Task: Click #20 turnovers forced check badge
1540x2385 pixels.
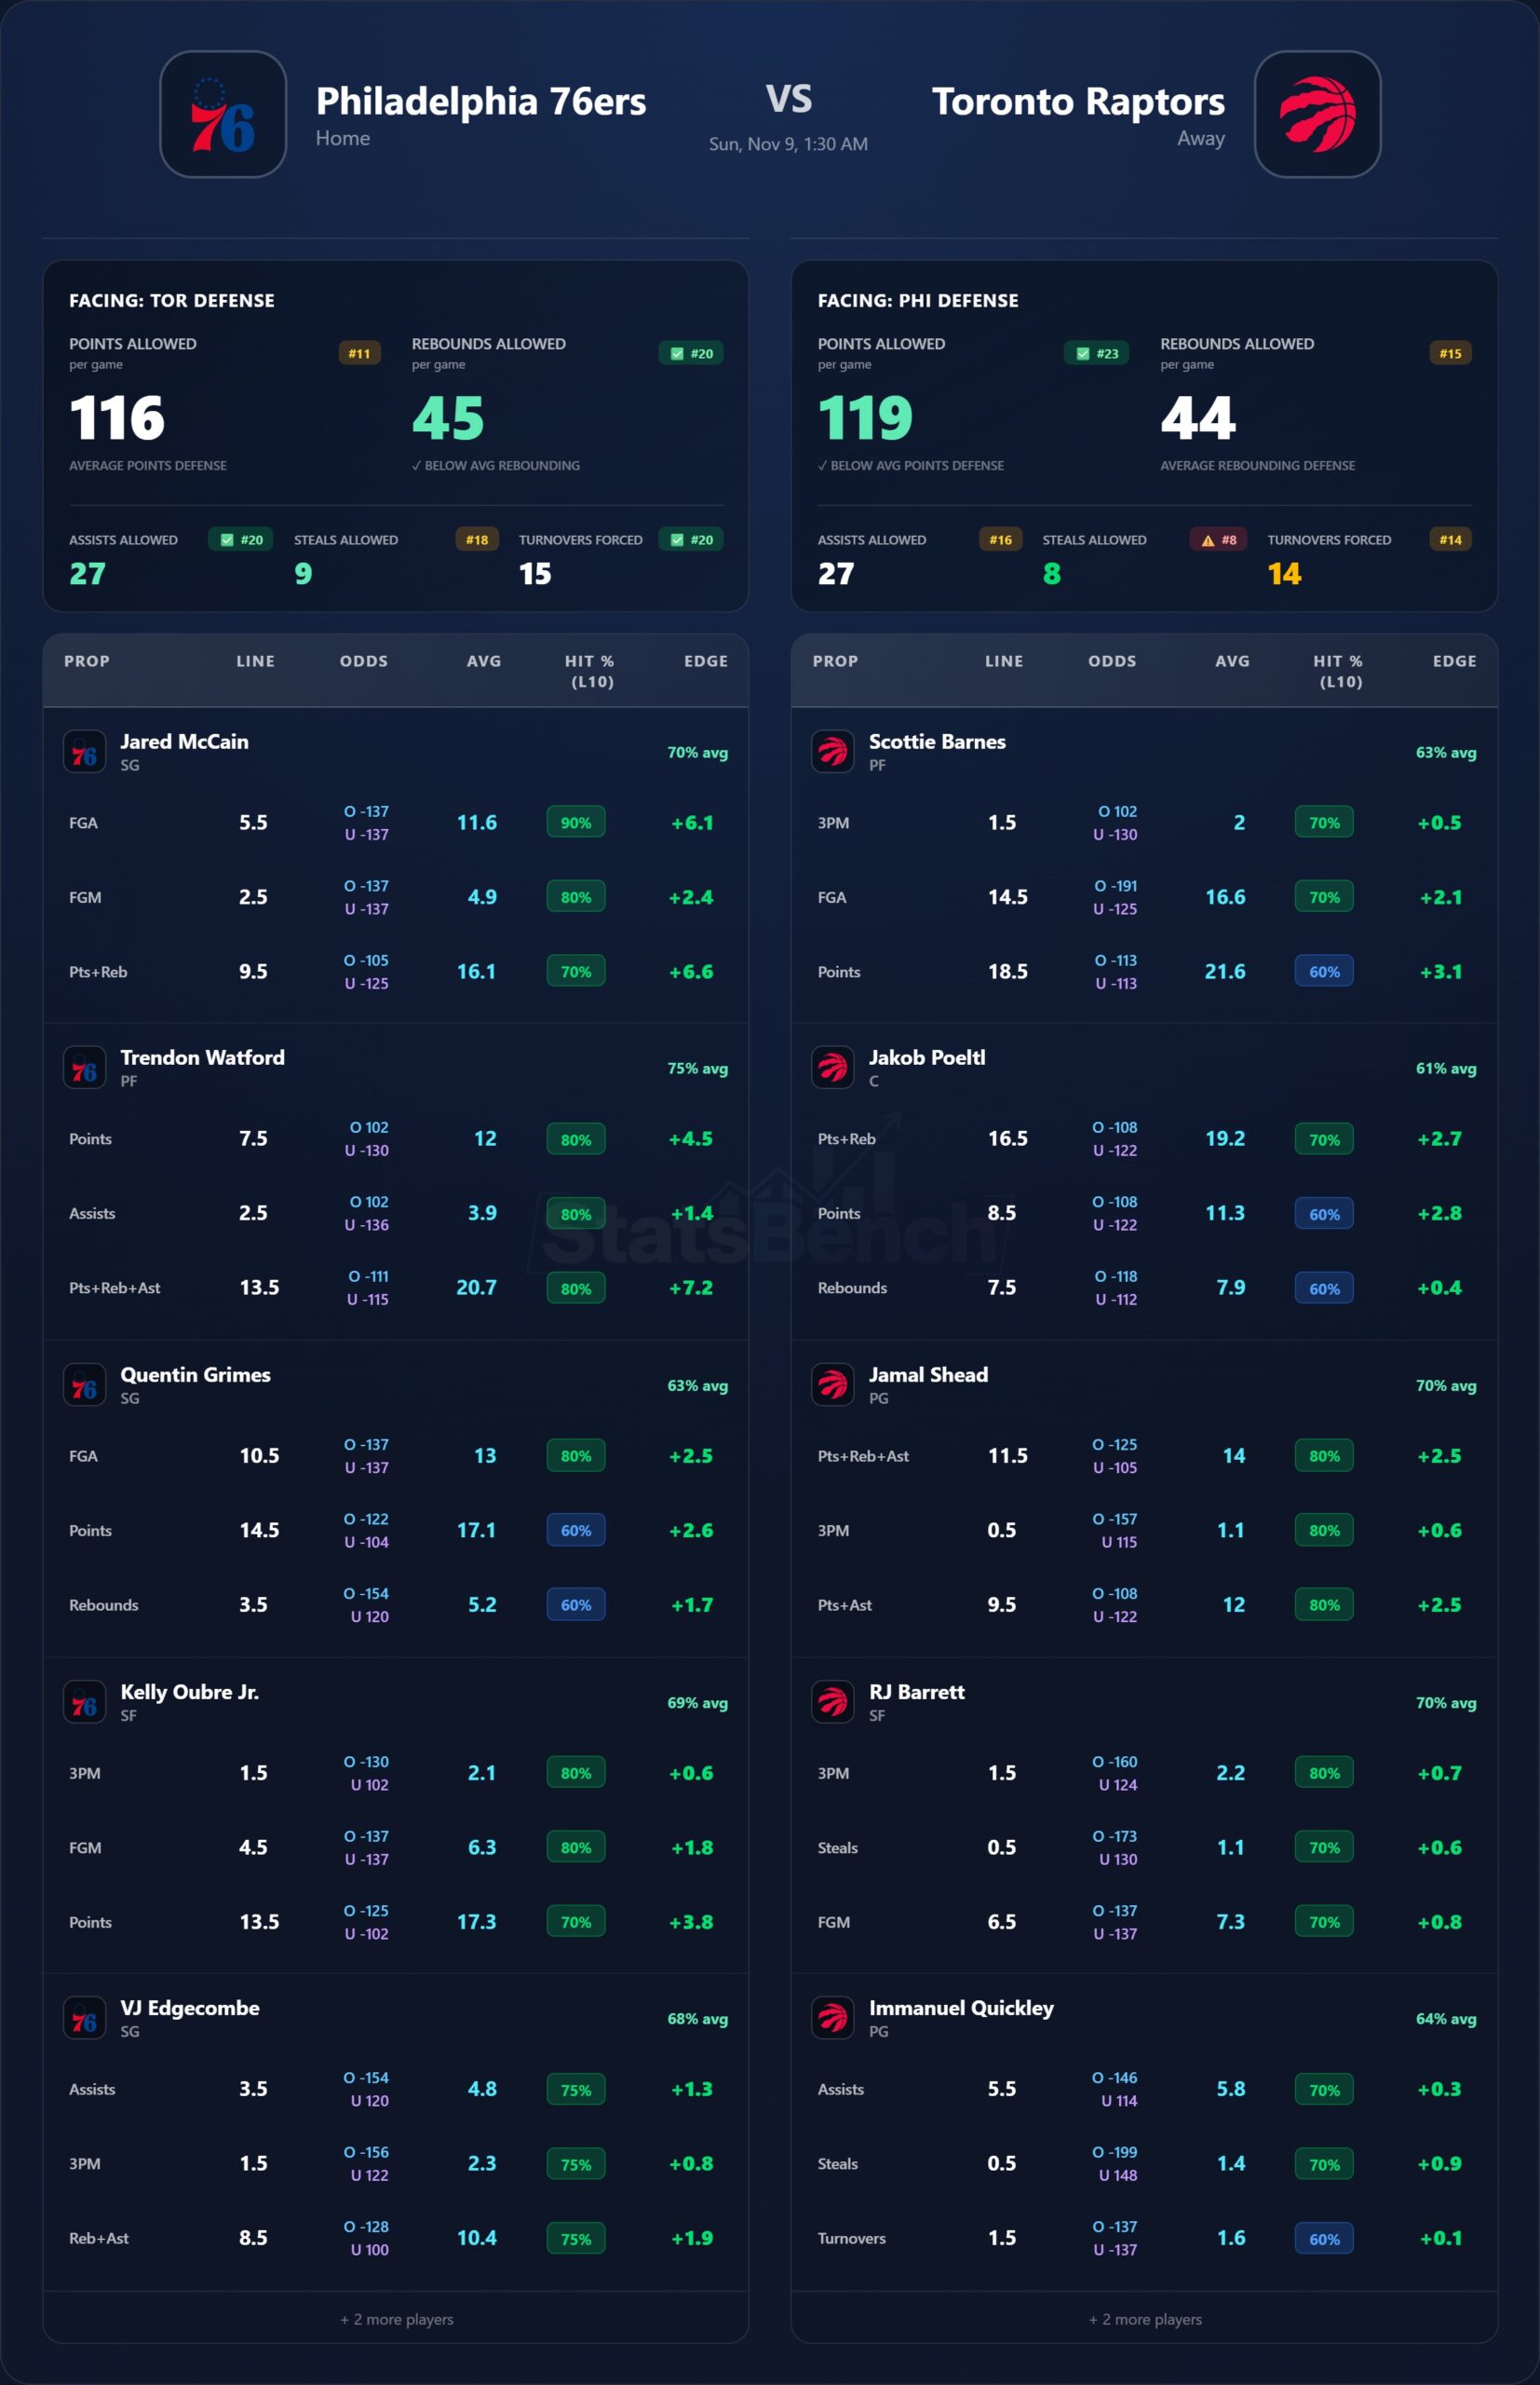Action: 691,540
